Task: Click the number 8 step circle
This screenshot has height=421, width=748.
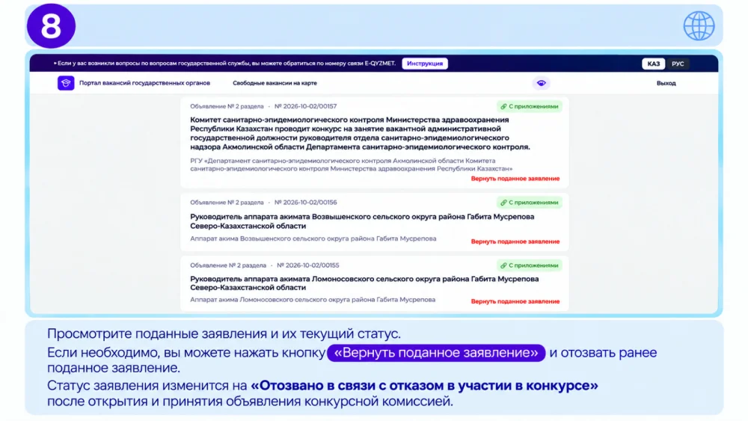Action: (x=51, y=25)
